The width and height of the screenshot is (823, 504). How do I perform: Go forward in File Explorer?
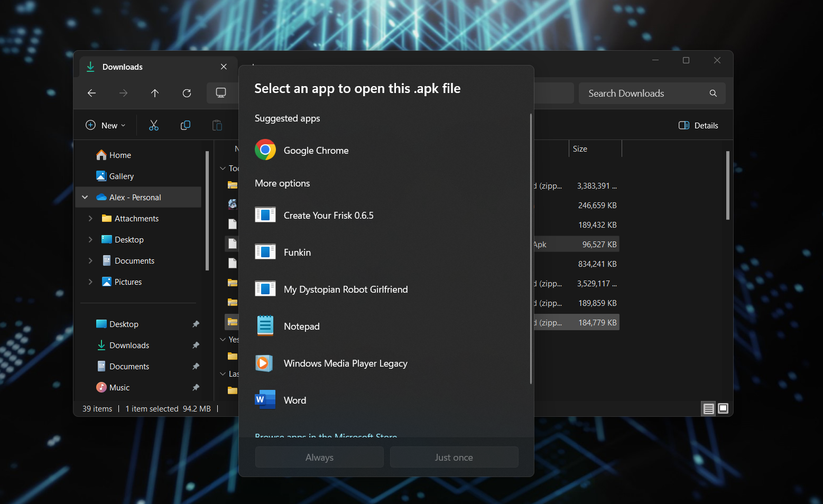[123, 93]
